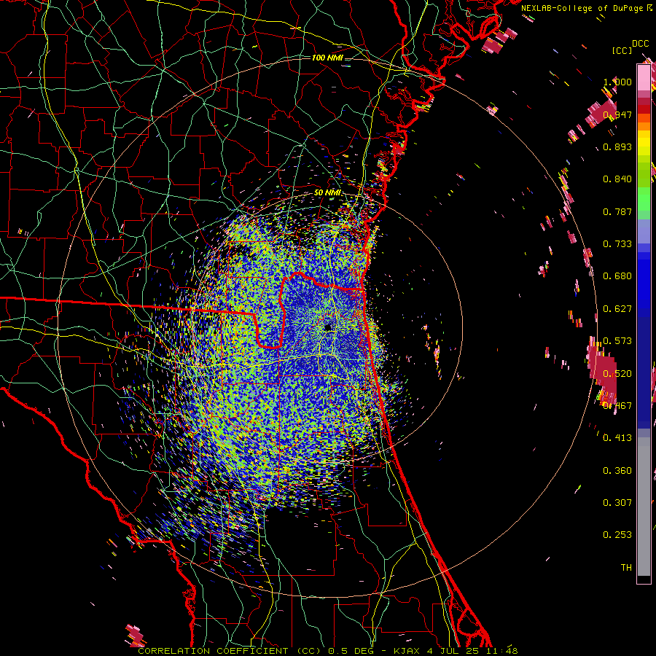The height and width of the screenshot is (656, 656).
Task: Click the 0.307 scale value
Action: (617, 502)
